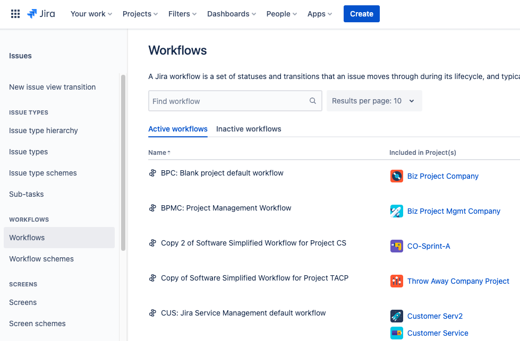Open the app switcher grid icon
Image resolution: width=520 pixels, height=341 pixels.
[15, 14]
